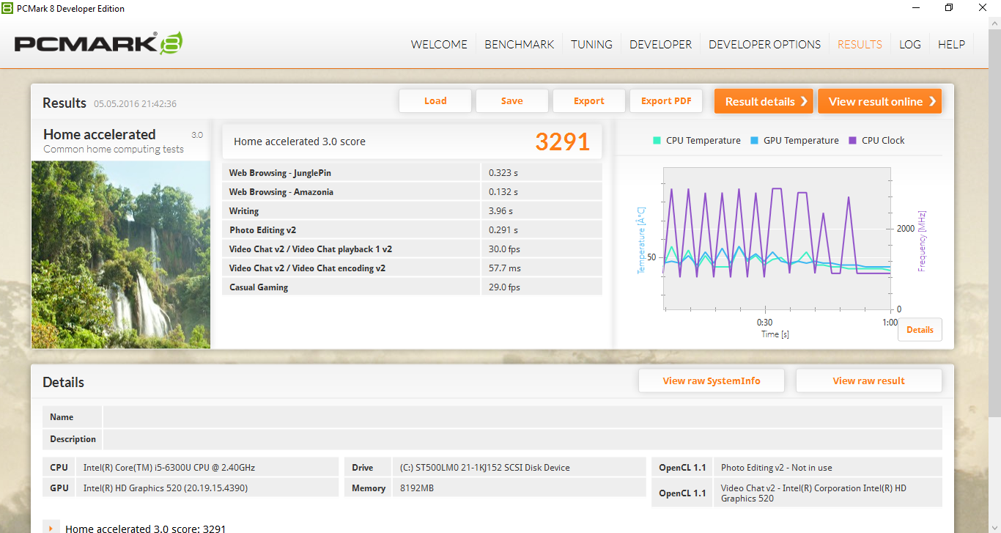Select the Video Chat playback 1 v2 row
The image size is (1001, 533).
pos(412,249)
